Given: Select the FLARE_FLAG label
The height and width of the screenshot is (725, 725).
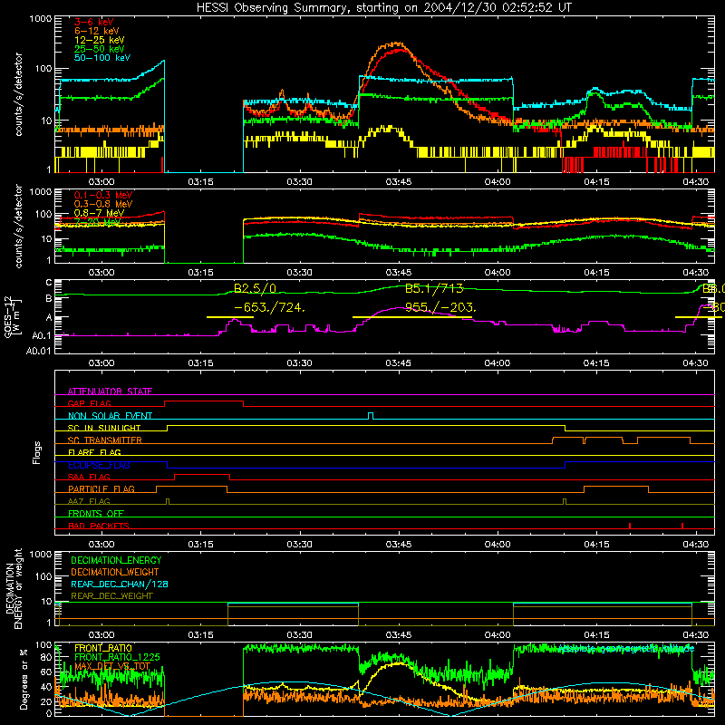Looking at the screenshot, I should click(x=94, y=452).
